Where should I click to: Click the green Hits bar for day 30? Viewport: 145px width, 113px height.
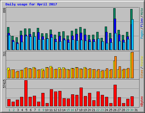coord(131,17)
